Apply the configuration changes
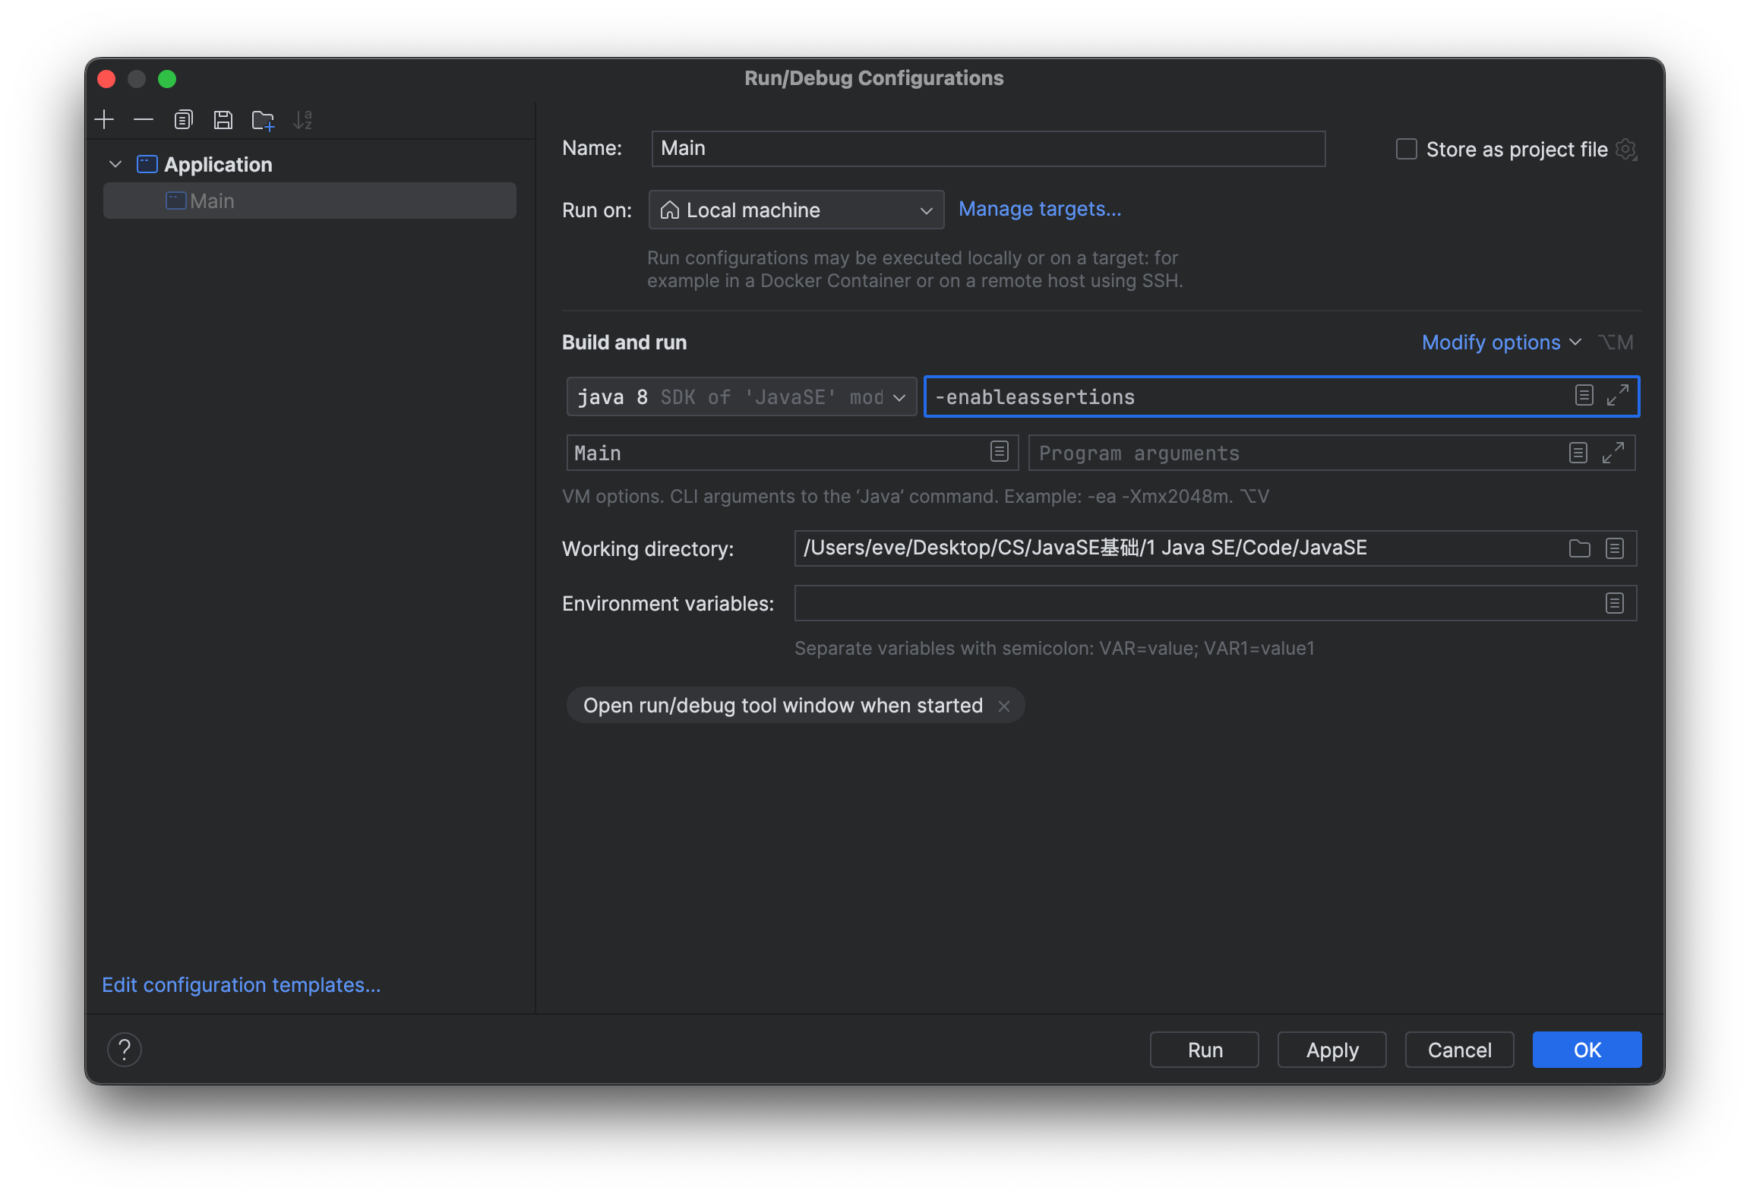Viewport: 1750px width, 1197px height. pos(1331,1050)
